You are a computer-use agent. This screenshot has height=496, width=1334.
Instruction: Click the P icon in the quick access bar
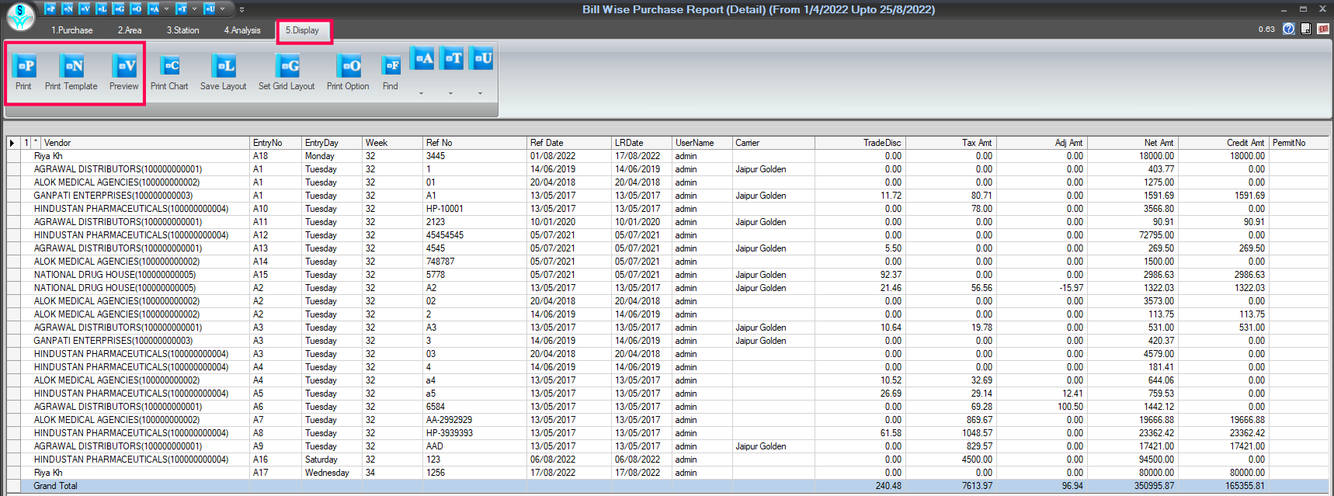[50, 9]
